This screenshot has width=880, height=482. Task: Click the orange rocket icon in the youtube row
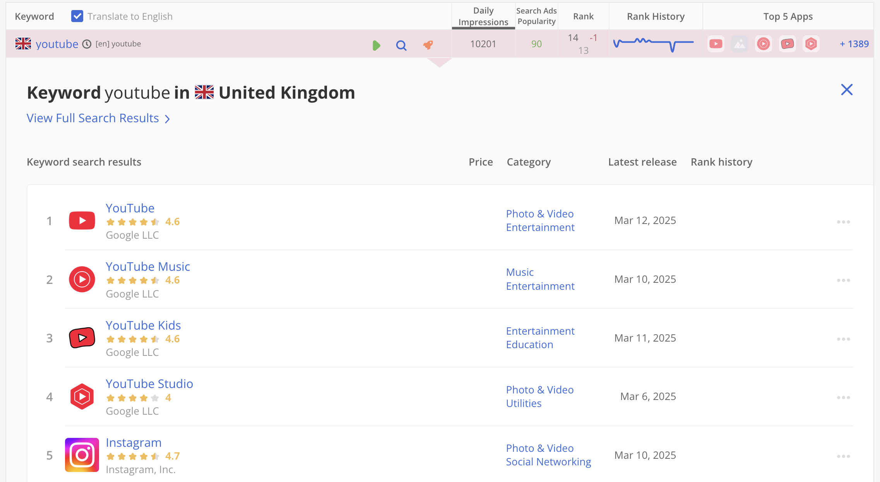click(428, 45)
